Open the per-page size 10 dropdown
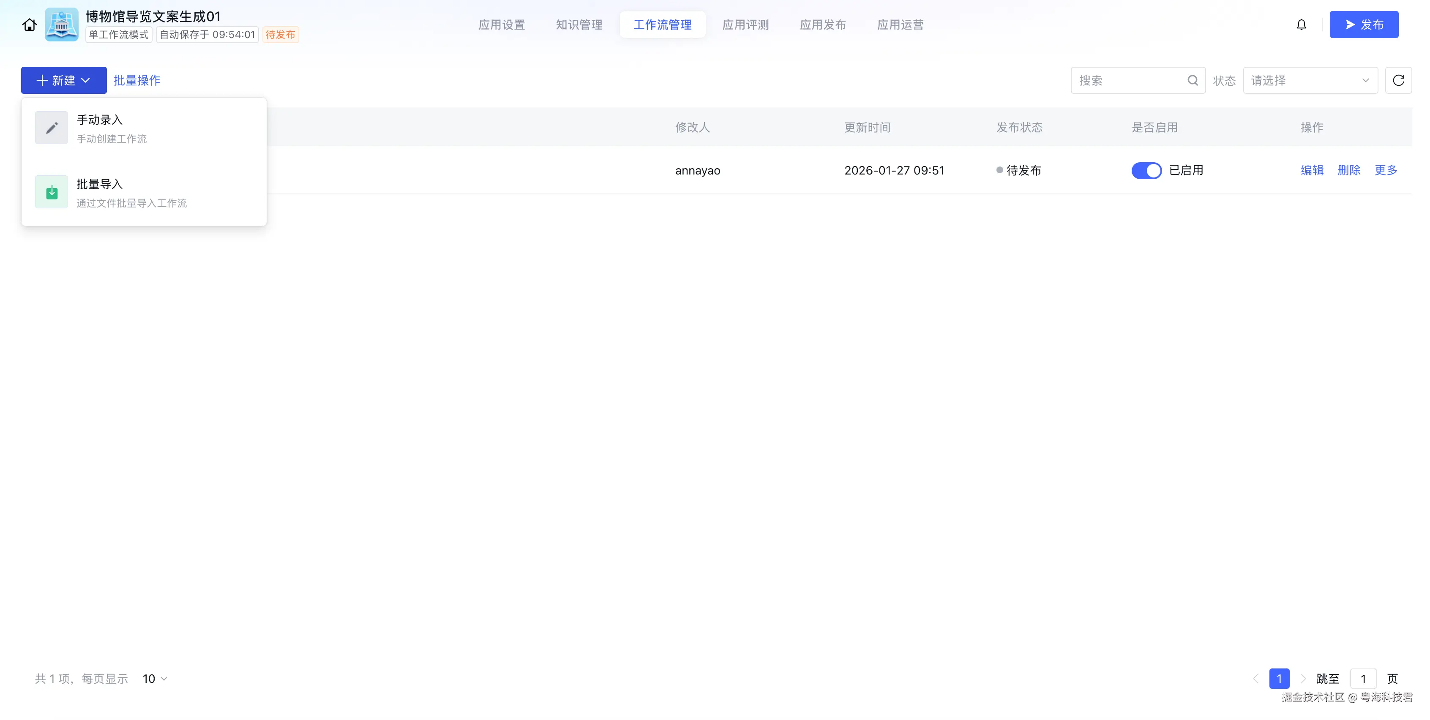1430x720 pixels. 155,678
